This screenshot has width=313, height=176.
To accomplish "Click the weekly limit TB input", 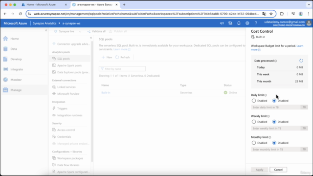I will [x=276, y=128].
